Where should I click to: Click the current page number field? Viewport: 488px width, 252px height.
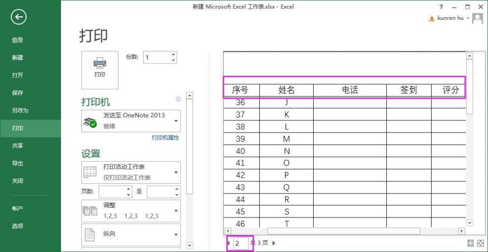point(240,243)
